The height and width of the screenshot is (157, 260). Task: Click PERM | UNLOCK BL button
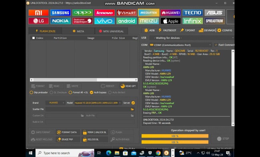95,132
